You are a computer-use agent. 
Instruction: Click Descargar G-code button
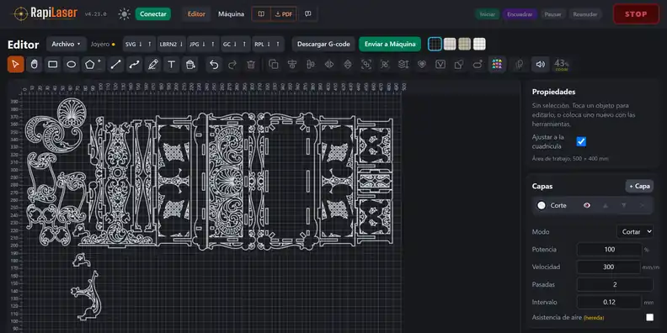point(323,45)
